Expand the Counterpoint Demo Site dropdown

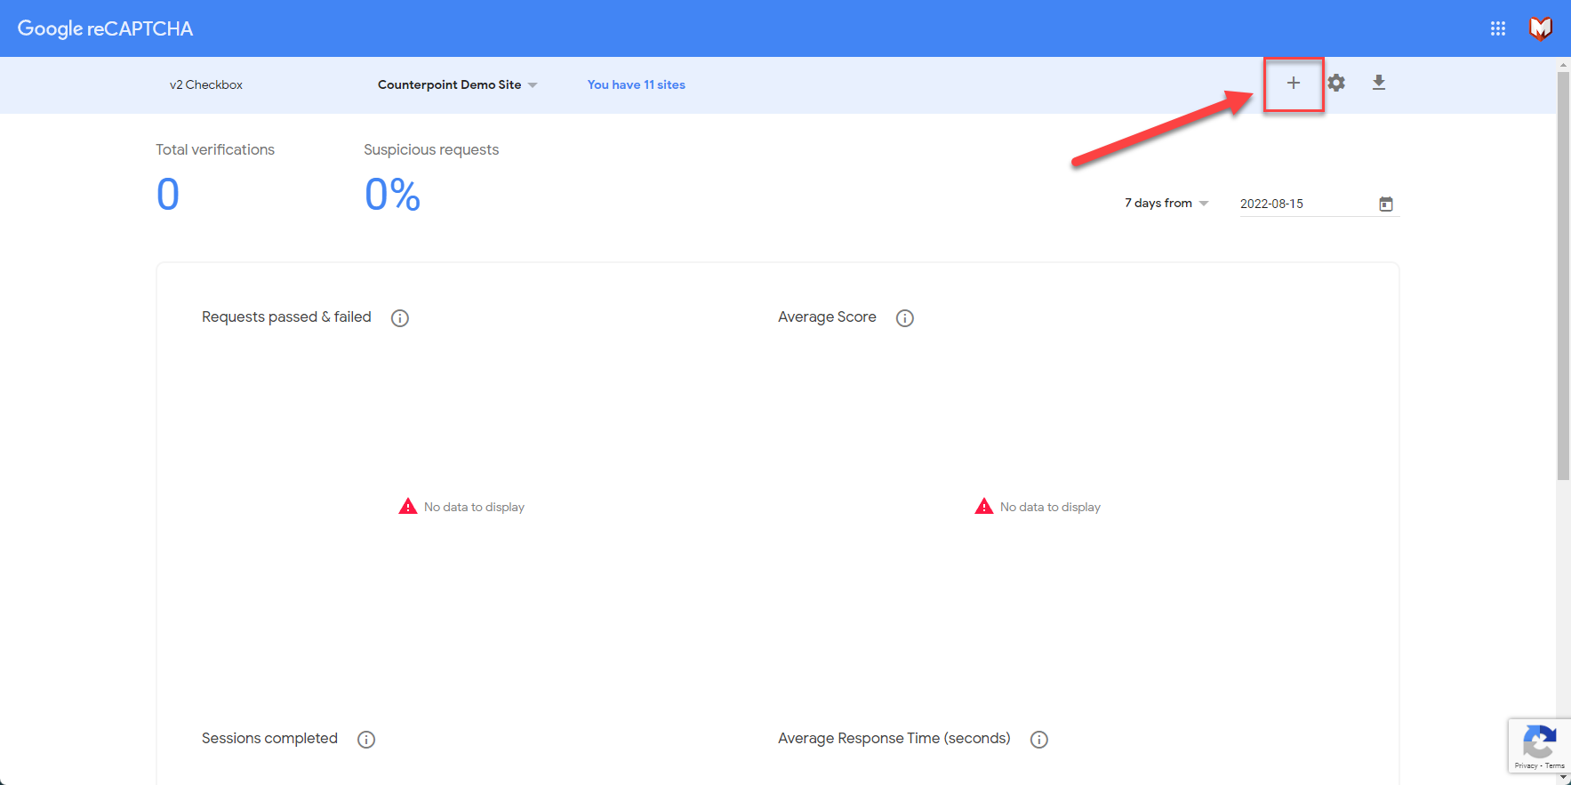pos(457,84)
